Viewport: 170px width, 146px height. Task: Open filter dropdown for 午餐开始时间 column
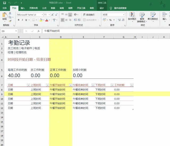tap(70, 85)
